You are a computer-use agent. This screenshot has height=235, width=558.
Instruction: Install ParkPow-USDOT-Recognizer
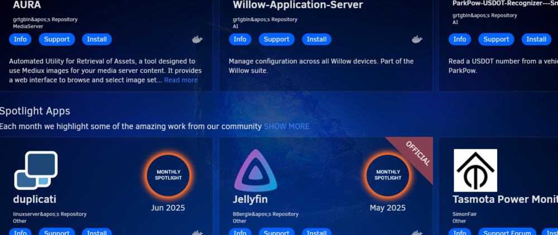coord(536,40)
